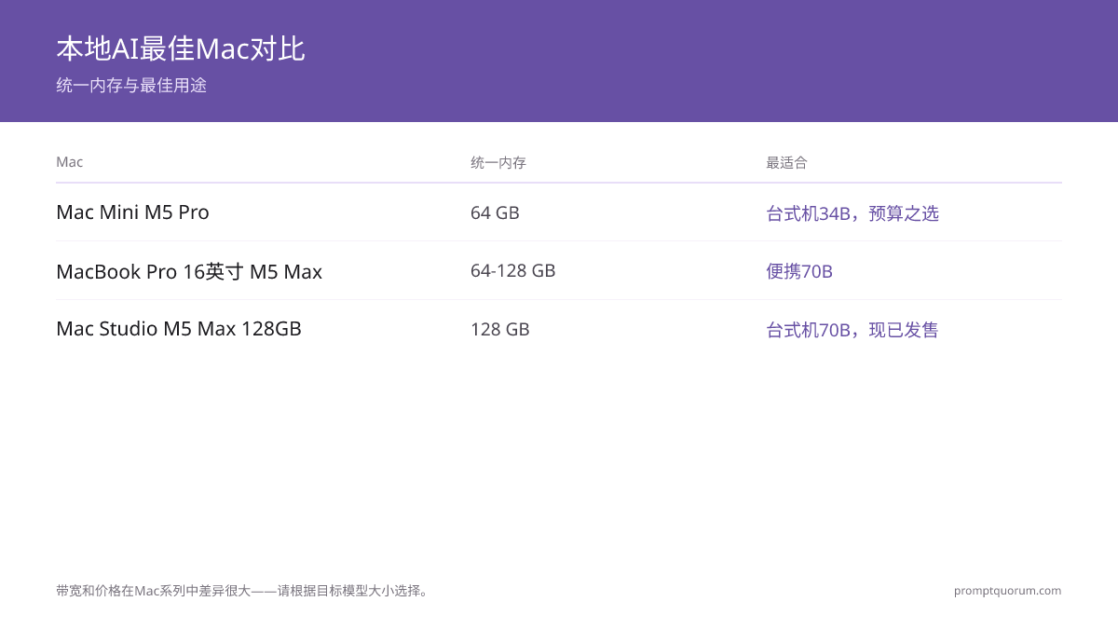Click the title 本地AI最佳Mac对比
The image size is (1118, 629).
point(181,48)
